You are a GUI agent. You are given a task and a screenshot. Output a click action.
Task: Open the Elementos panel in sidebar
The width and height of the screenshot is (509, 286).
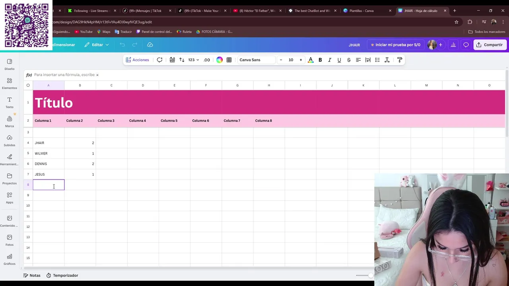coord(10,83)
